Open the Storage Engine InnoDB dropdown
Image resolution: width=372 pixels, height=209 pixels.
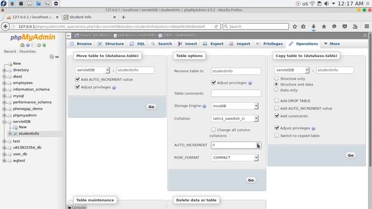coord(235,106)
